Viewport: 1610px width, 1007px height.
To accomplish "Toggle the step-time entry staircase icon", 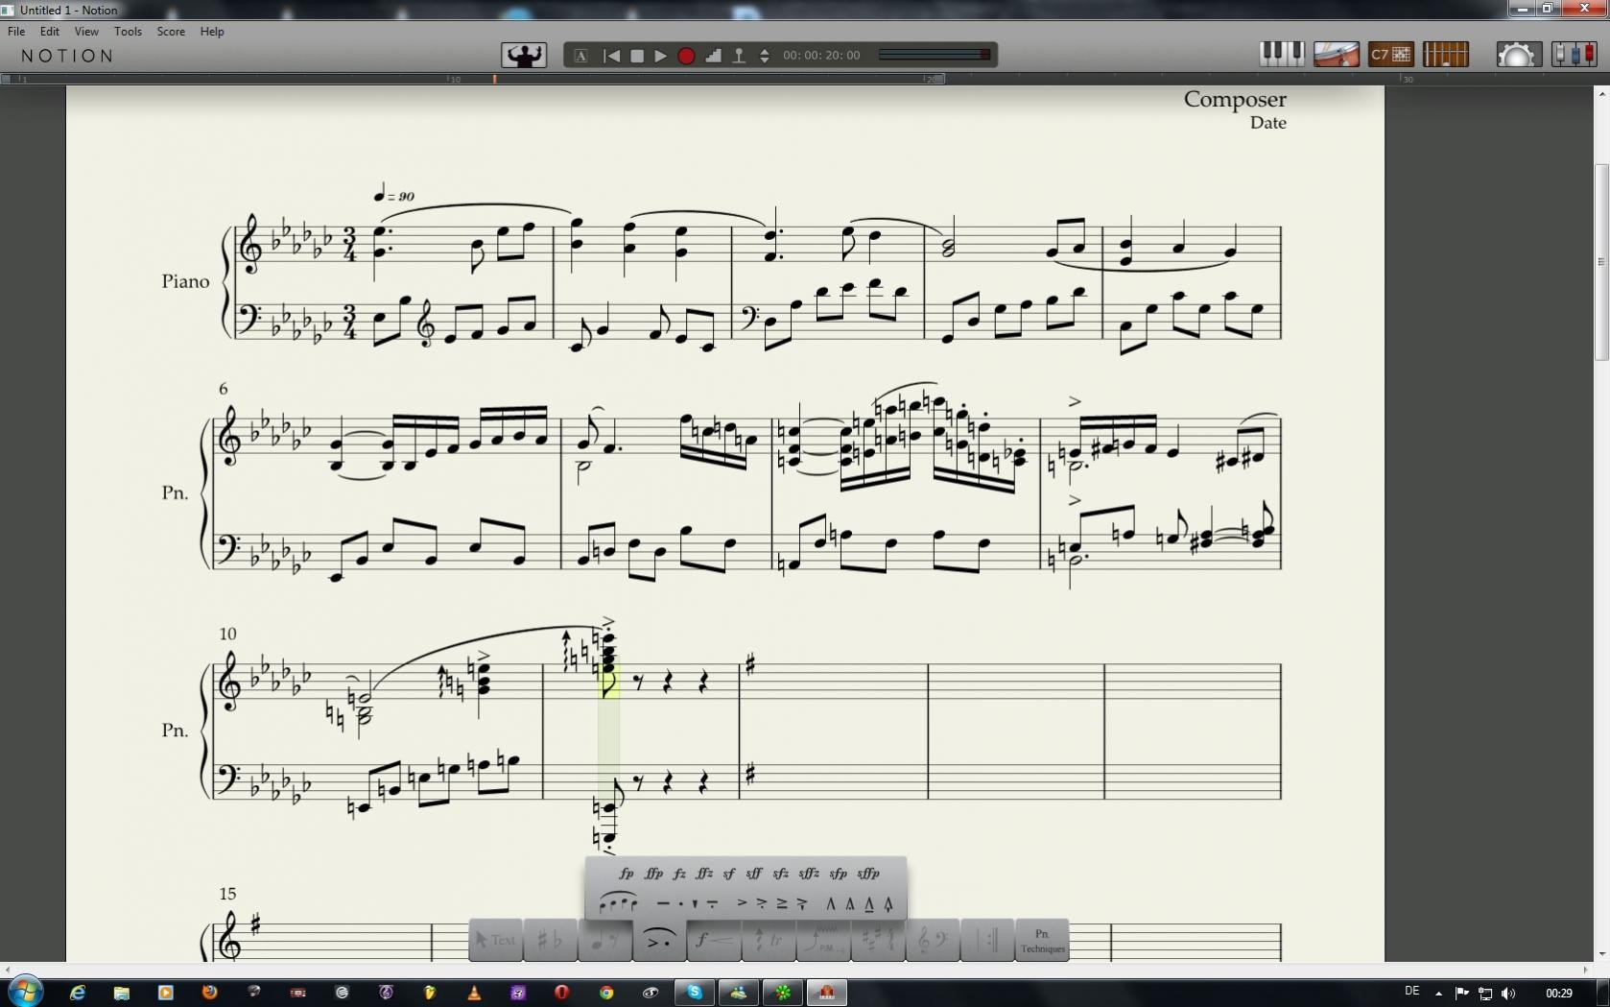I will tap(713, 56).
